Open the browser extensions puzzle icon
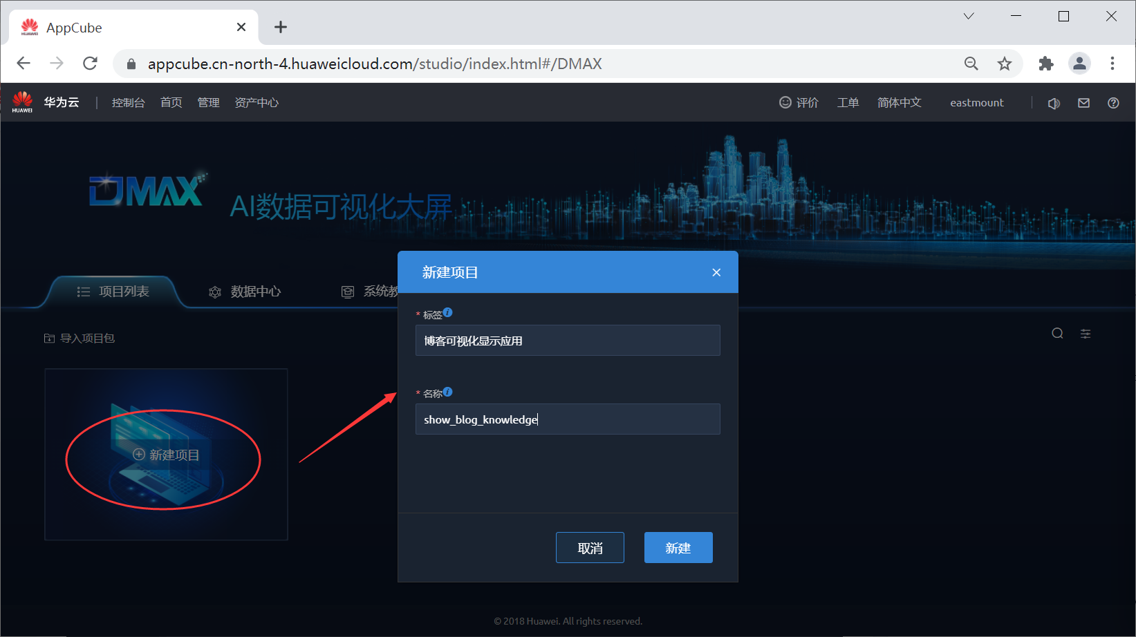The width and height of the screenshot is (1136, 637). [x=1046, y=64]
